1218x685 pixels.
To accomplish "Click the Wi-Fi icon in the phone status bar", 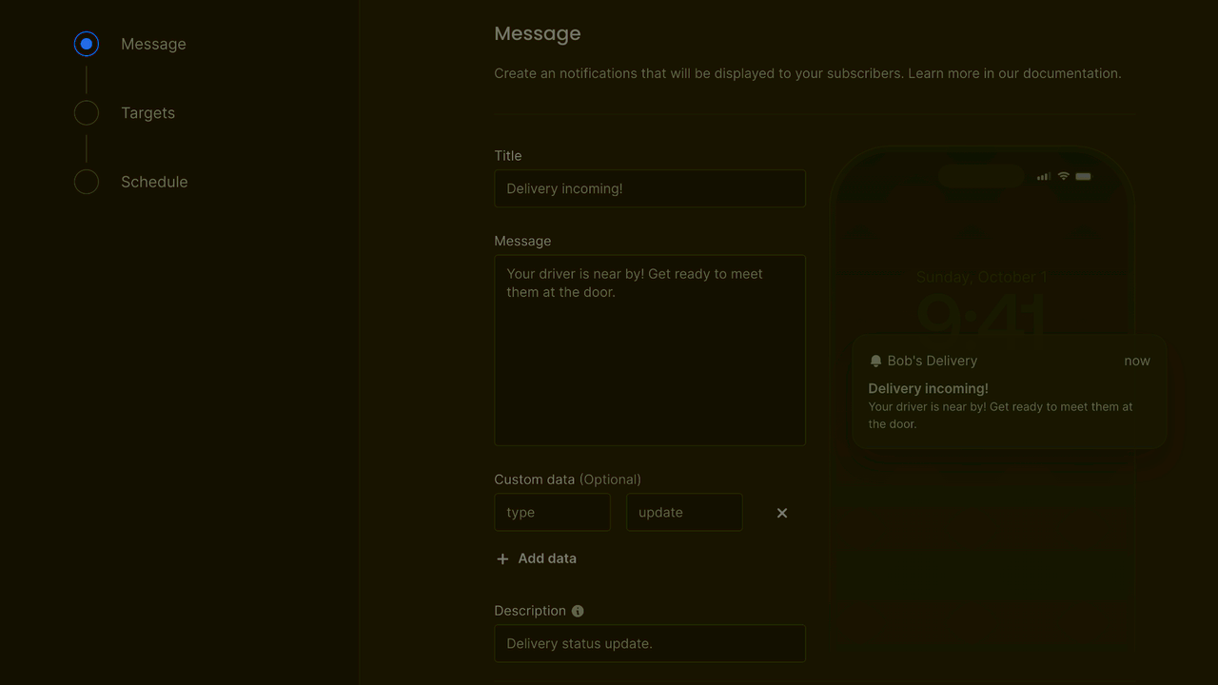I will pyautogui.click(x=1061, y=176).
